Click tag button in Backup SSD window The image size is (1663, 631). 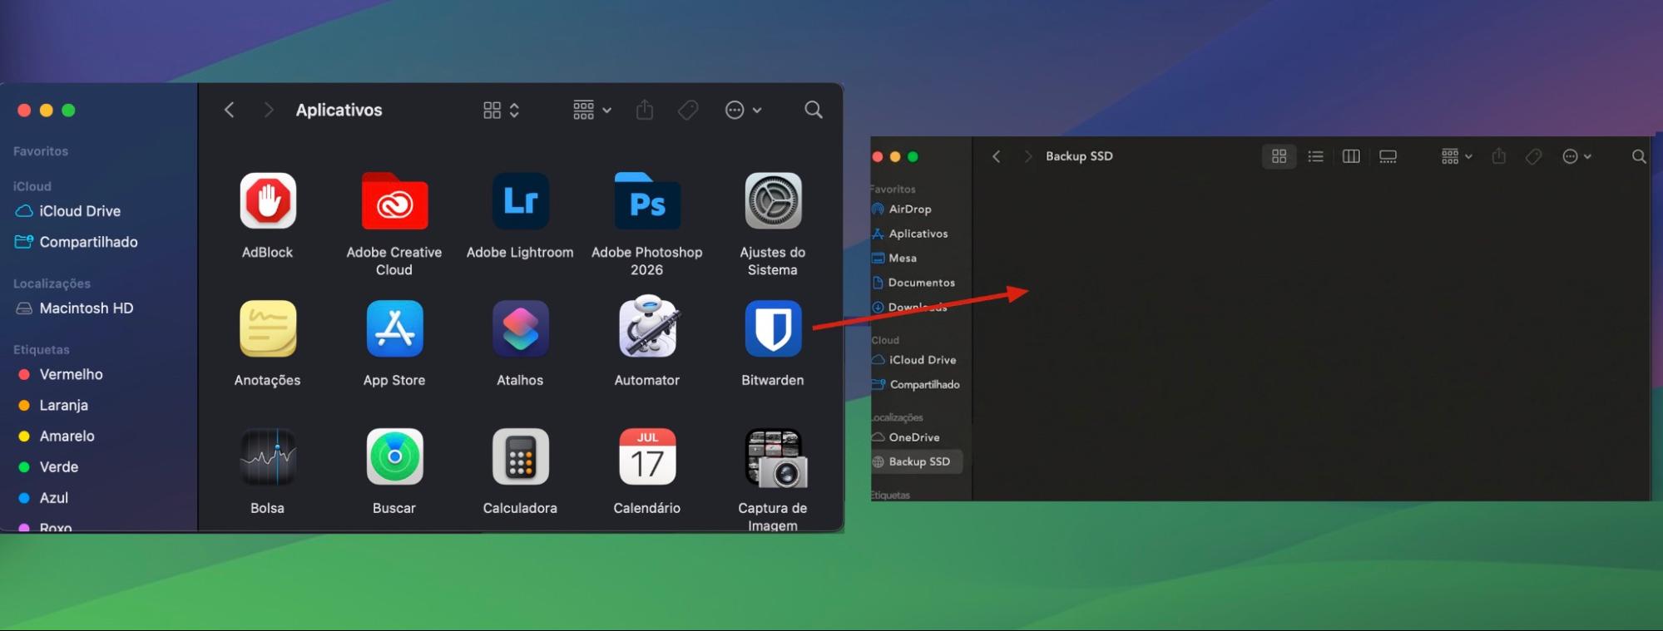point(1533,156)
